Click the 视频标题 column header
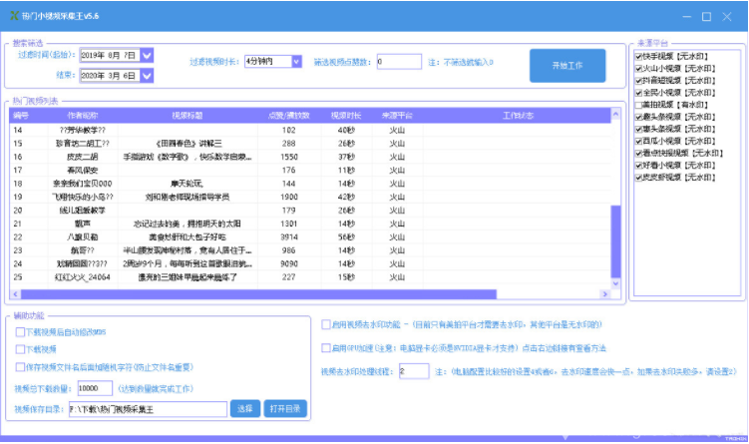Viewport: 749px width, 444px height. [187, 115]
